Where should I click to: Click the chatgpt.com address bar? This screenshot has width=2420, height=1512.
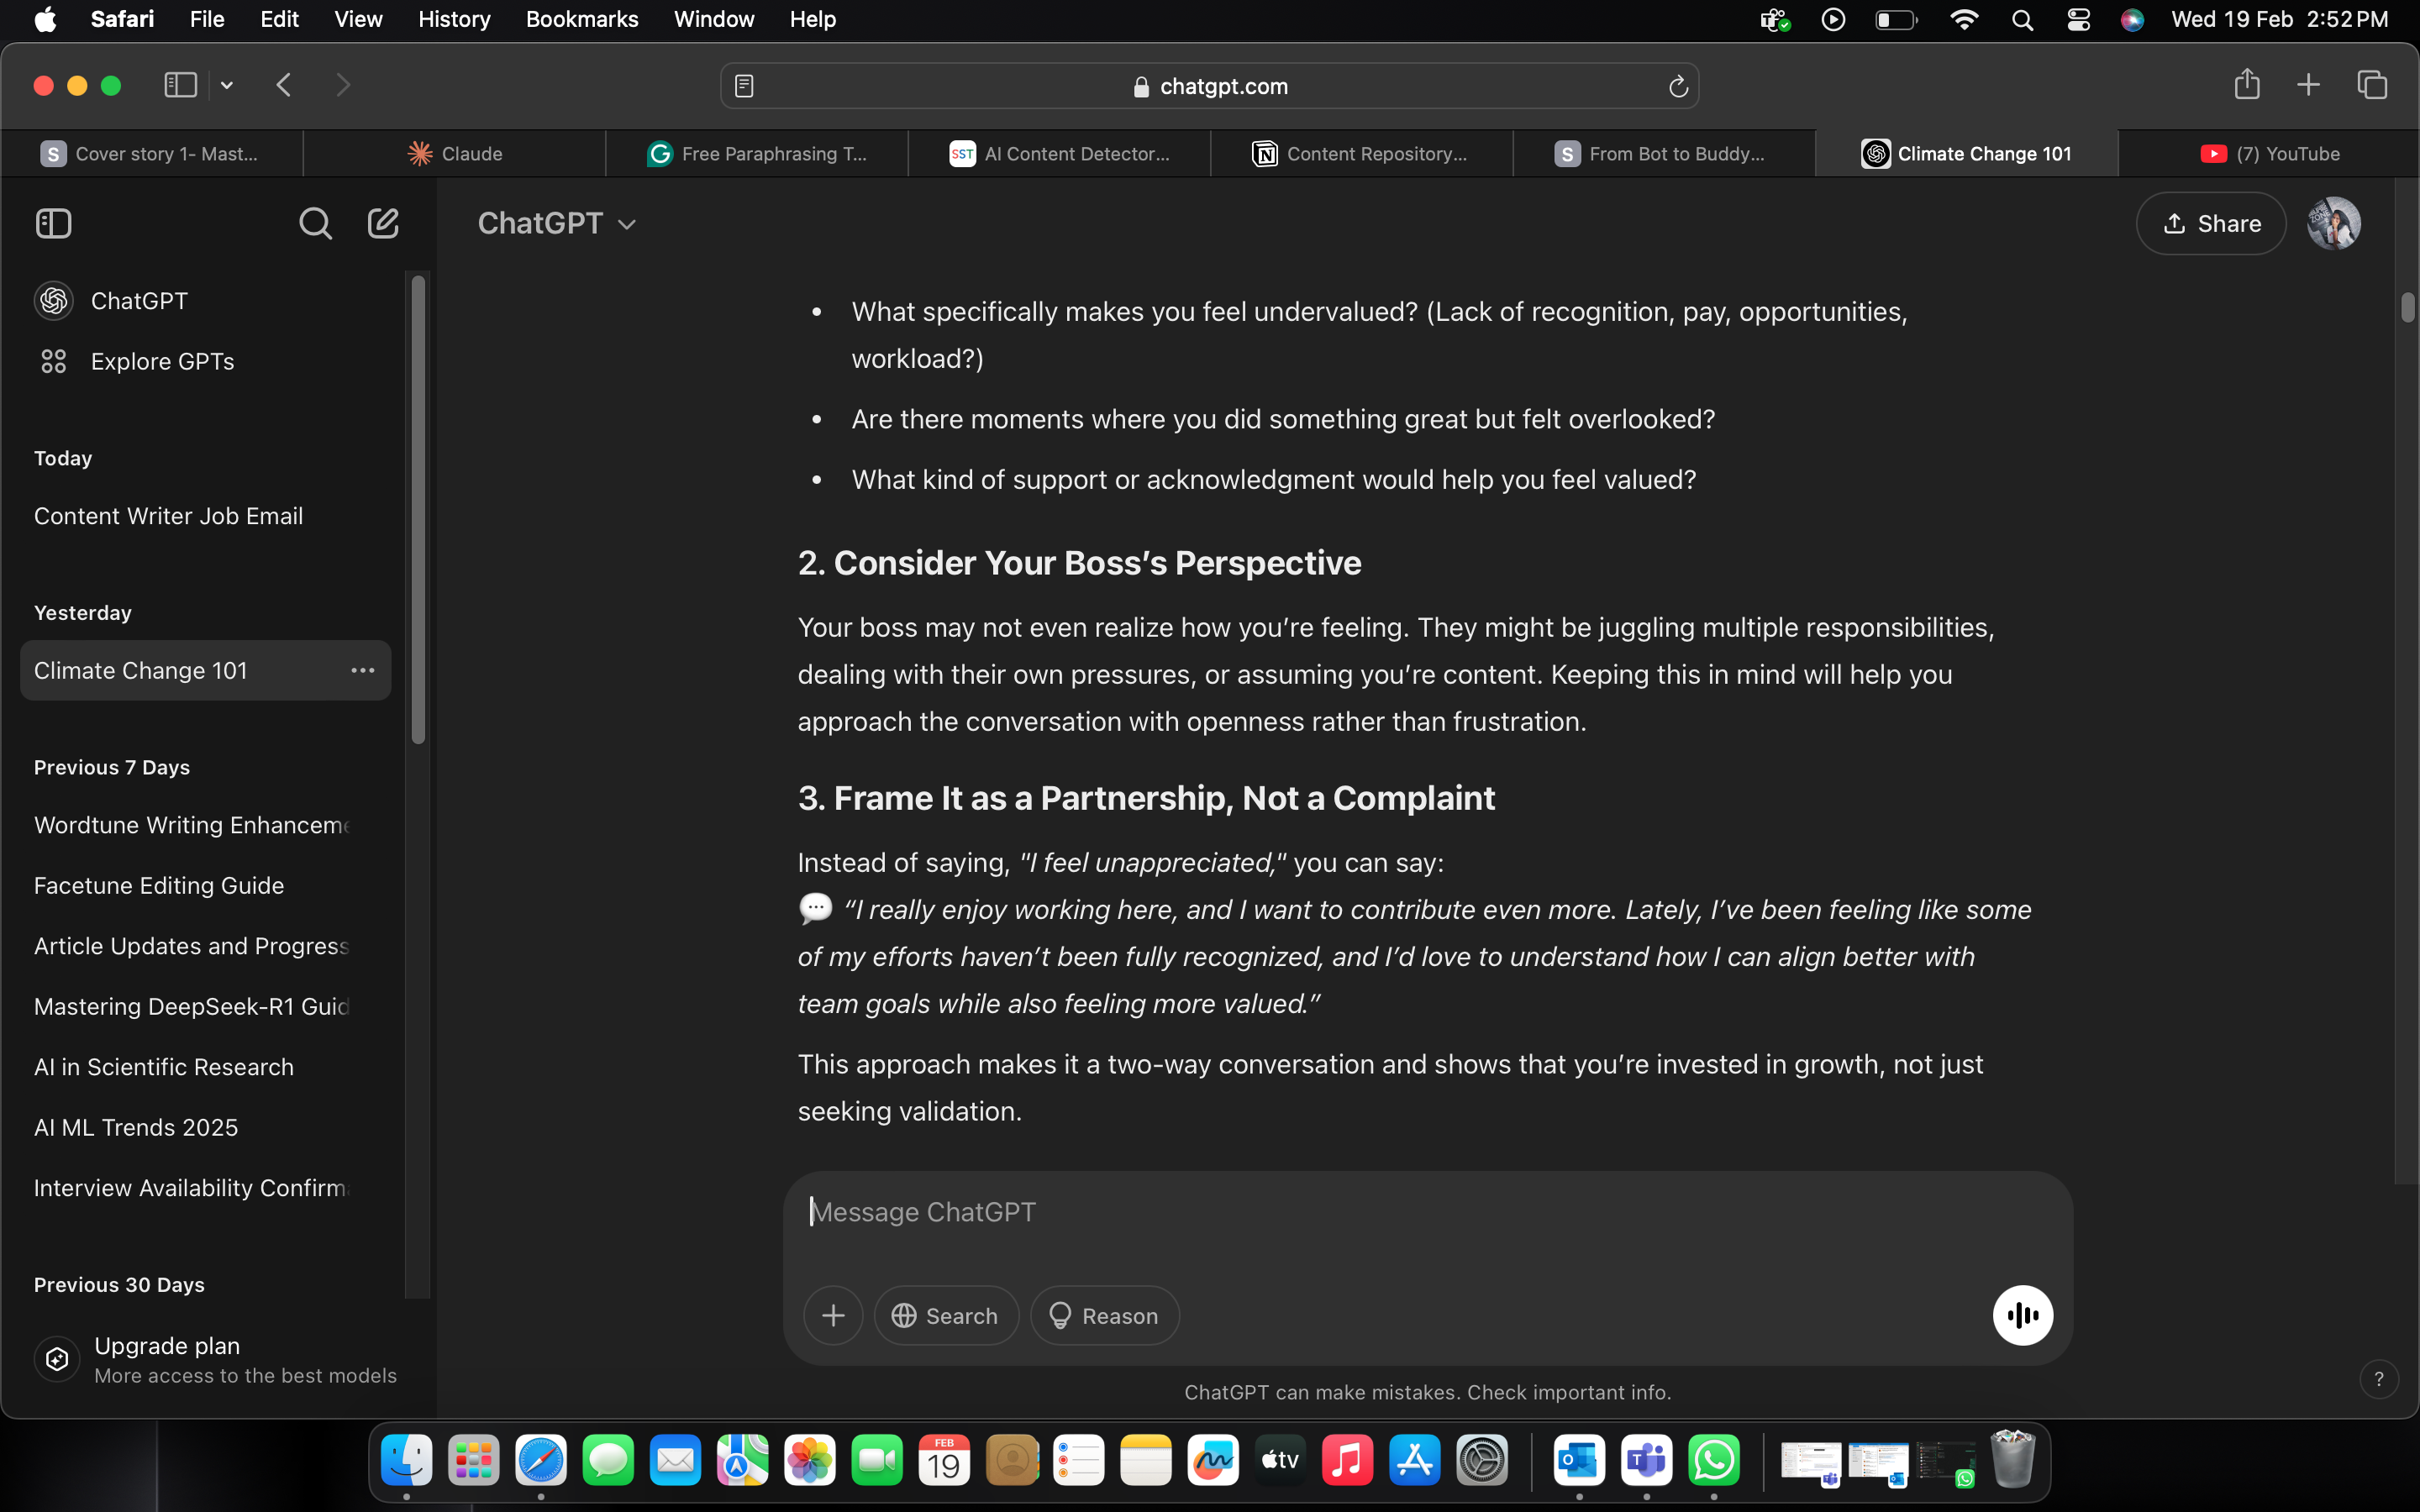[x=1210, y=87]
